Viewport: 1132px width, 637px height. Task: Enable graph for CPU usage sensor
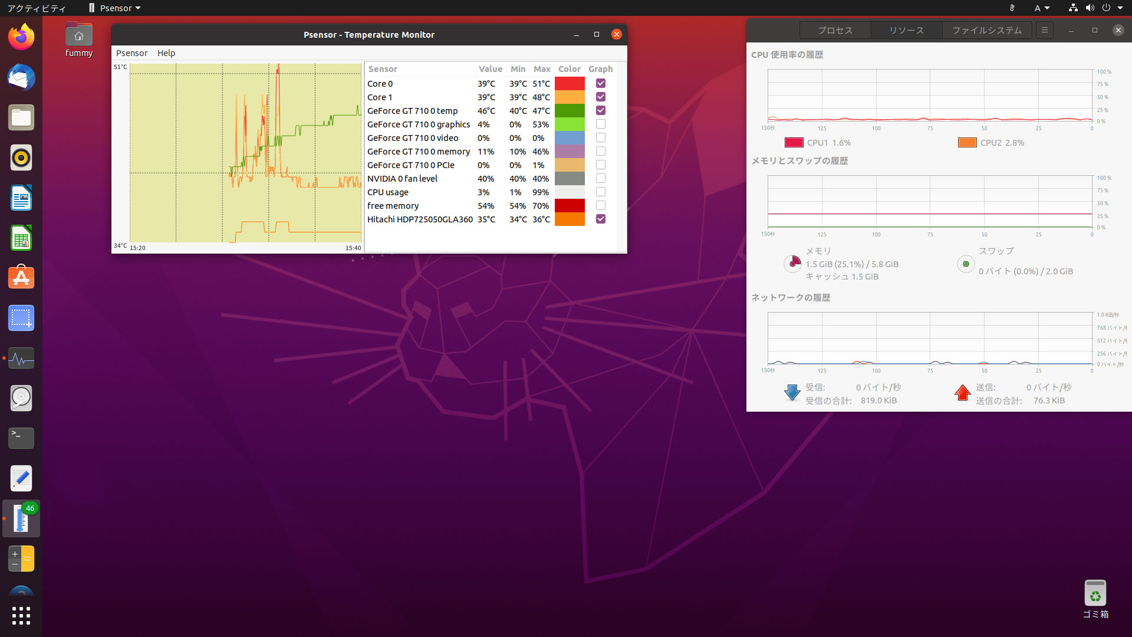point(601,192)
